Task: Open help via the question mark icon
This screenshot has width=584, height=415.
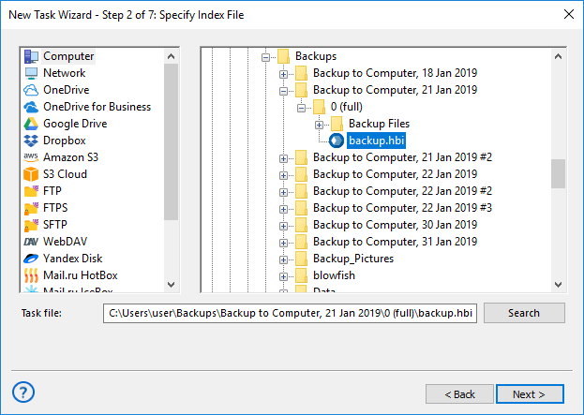Action: (x=23, y=392)
